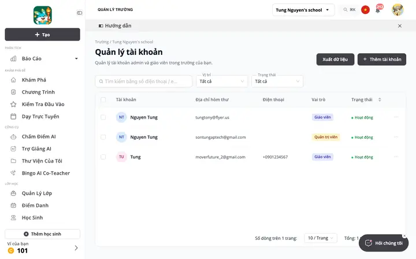Click the TU avatar of Tung row
Viewport: 416px width, 259px height.
[x=121, y=157]
